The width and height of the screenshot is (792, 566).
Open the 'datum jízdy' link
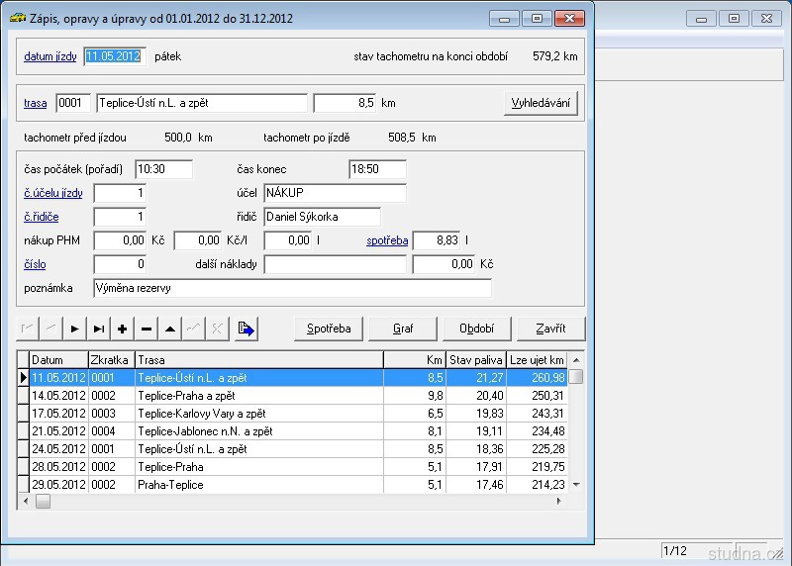[49, 56]
